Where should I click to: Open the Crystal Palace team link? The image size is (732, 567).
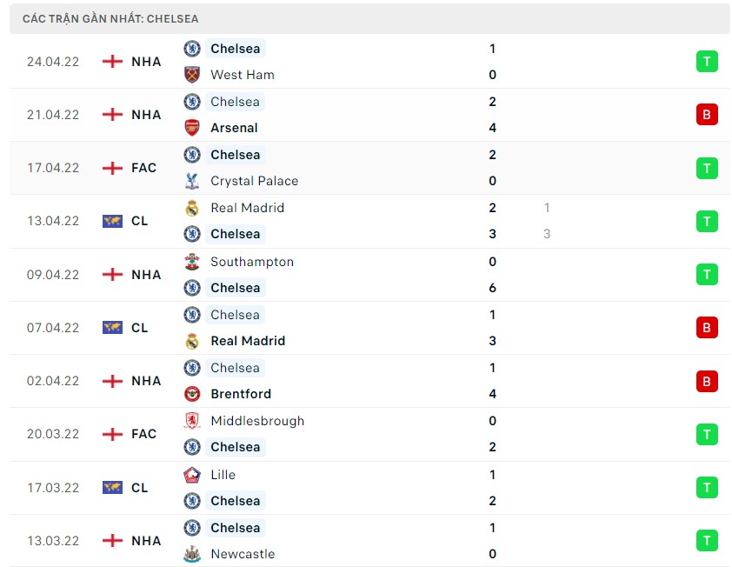point(255,181)
